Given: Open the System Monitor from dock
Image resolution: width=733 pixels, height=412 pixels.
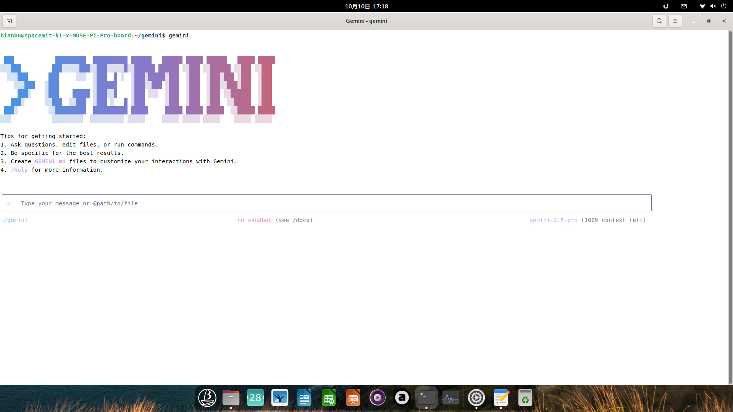Looking at the screenshot, I should click(x=451, y=398).
